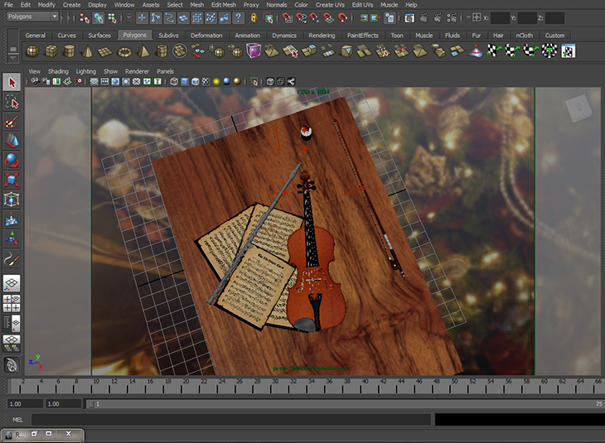This screenshot has width=605, height=443.
Task: Open the Normals menu
Action: (276, 5)
